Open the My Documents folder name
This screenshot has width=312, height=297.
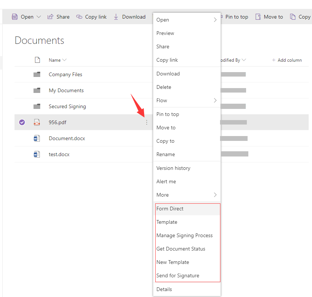(x=66, y=90)
